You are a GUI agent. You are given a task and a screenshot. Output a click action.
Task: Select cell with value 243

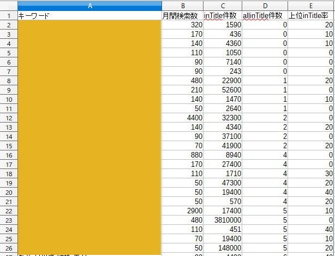click(223, 71)
